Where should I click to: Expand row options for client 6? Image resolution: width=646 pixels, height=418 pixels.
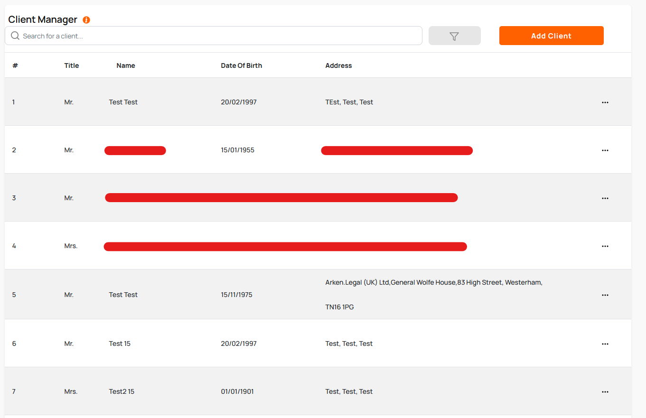pyautogui.click(x=605, y=344)
